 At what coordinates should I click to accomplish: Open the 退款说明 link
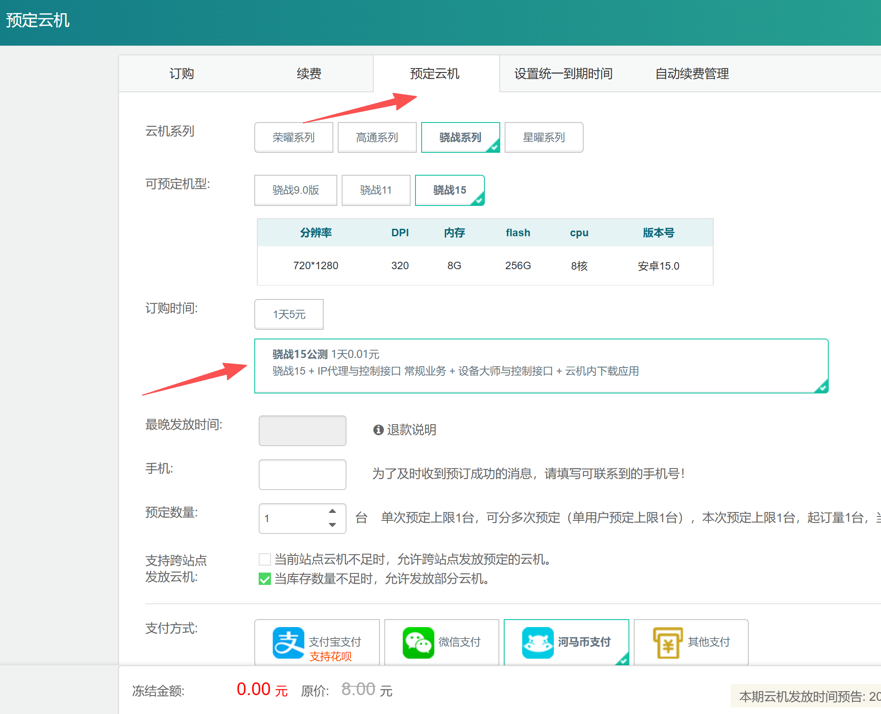coord(411,430)
